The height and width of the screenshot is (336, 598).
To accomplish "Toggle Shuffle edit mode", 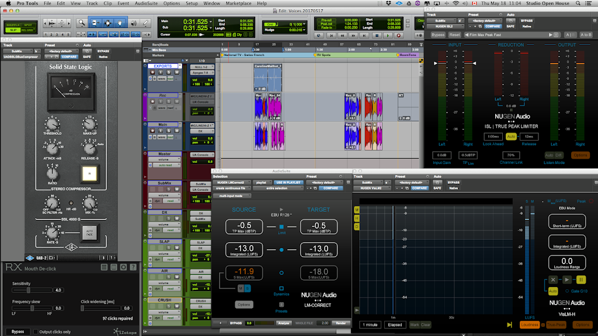I will point(13,25).
